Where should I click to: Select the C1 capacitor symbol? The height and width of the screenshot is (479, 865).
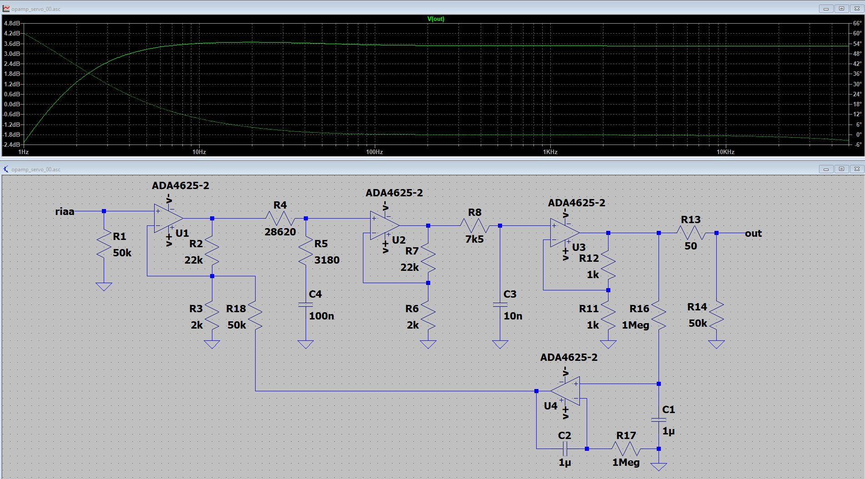coord(659,420)
